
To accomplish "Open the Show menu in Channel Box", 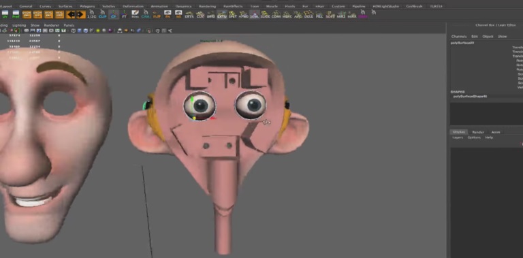I will coord(503,36).
